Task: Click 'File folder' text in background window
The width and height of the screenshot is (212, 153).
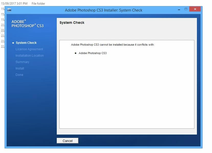Action: (x=38, y=4)
